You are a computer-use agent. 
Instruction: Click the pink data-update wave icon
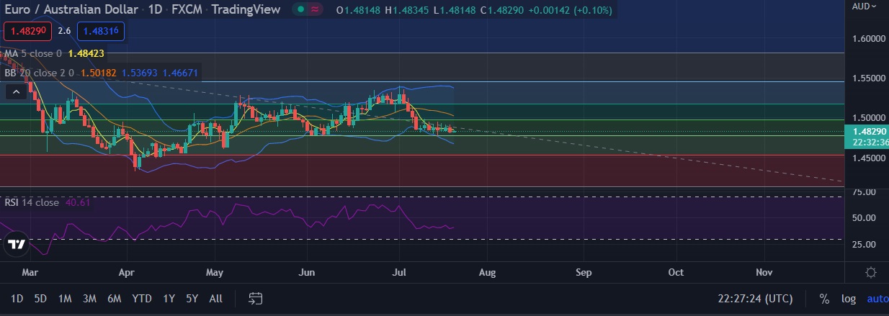pyautogui.click(x=316, y=9)
